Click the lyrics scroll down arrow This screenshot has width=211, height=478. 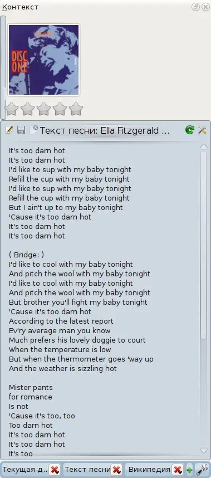point(204,450)
